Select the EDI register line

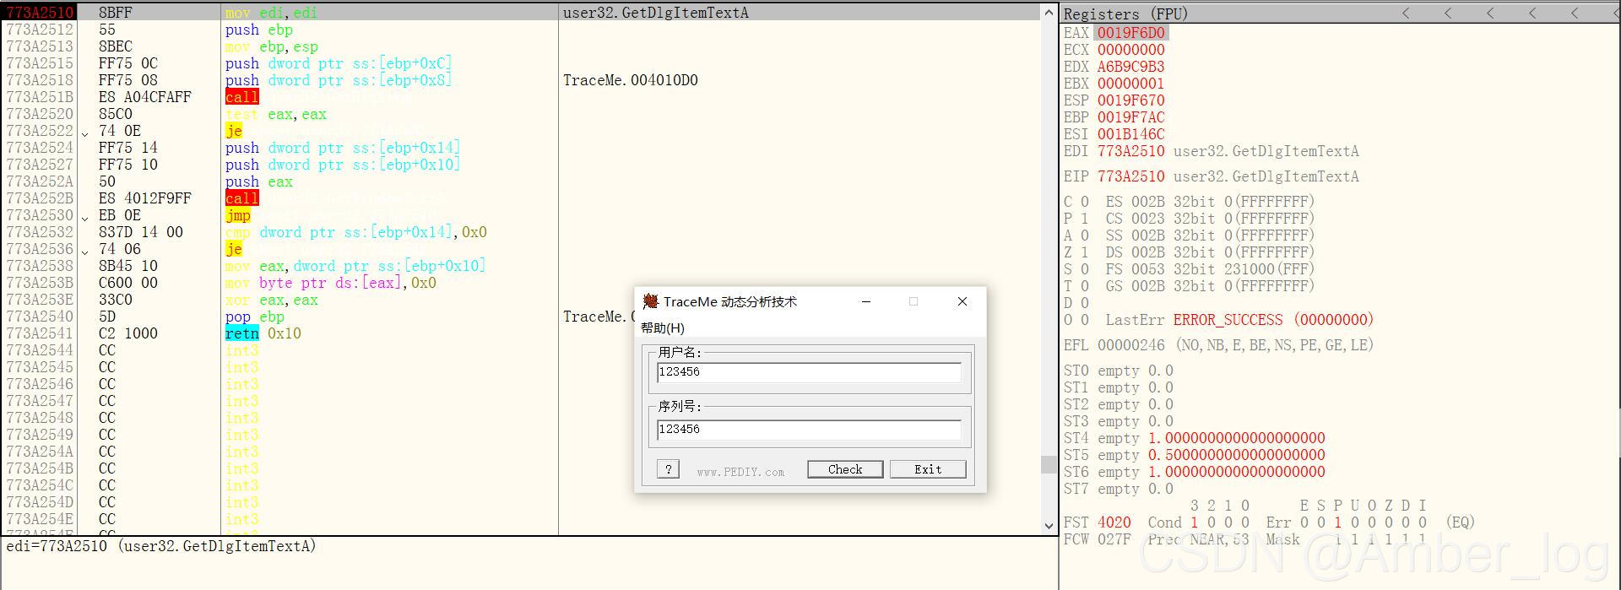pyautogui.click(x=1212, y=151)
